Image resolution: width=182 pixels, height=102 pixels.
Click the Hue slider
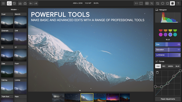(x=168, y=44)
